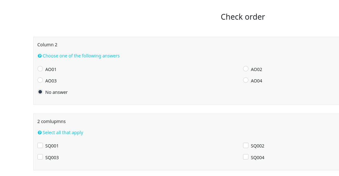Check the SQ003 box
339x176 pixels.
tap(40, 157)
